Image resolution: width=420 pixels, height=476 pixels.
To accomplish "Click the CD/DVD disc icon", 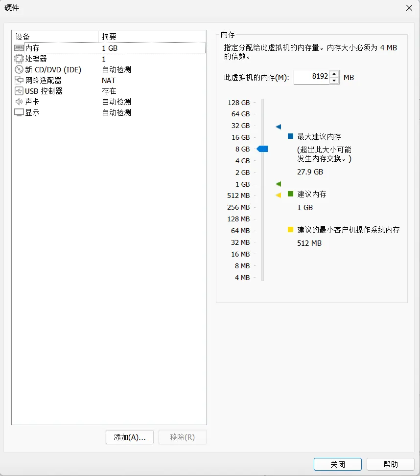I will click(19, 69).
